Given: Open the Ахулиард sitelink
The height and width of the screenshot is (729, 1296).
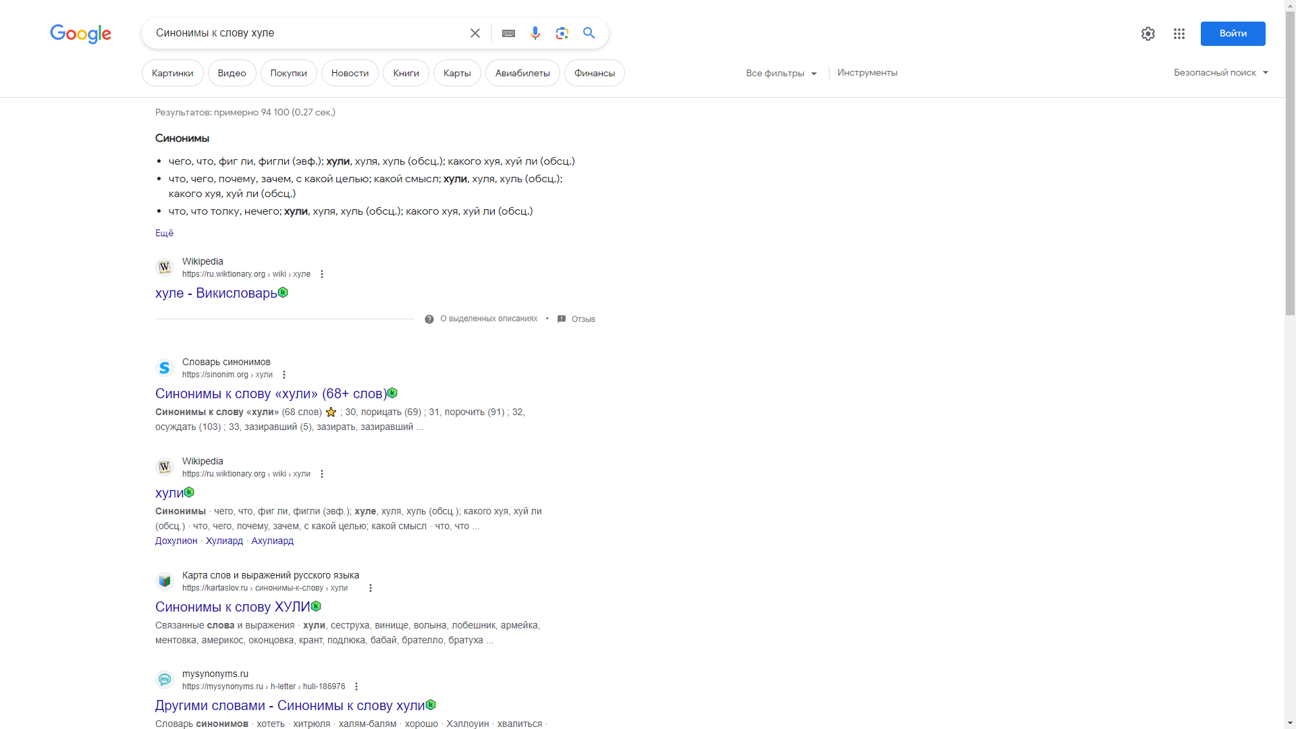Looking at the screenshot, I should click(272, 541).
